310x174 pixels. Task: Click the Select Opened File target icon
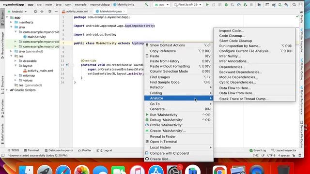pyautogui.click(x=35, y=12)
